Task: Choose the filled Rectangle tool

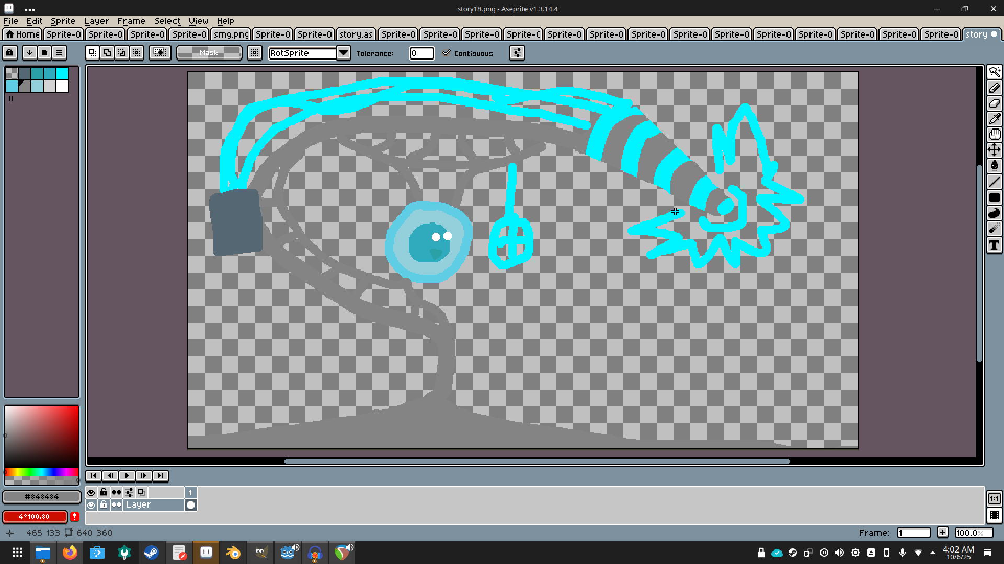Action: pyautogui.click(x=994, y=197)
